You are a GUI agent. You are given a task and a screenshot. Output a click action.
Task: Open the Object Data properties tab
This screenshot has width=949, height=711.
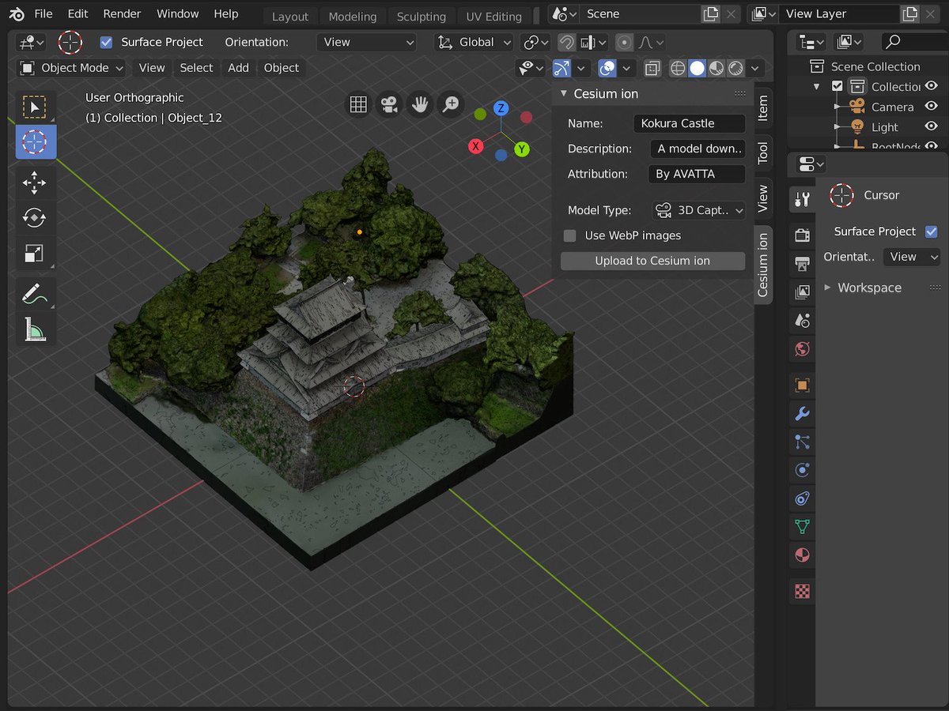(x=802, y=526)
